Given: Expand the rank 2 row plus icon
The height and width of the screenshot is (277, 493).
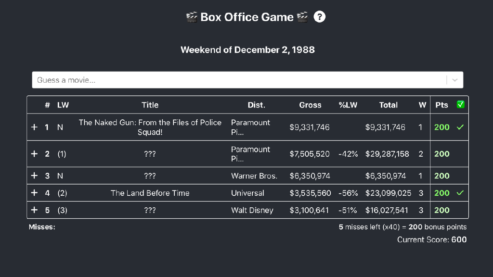Looking at the screenshot, I should (x=34, y=154).
